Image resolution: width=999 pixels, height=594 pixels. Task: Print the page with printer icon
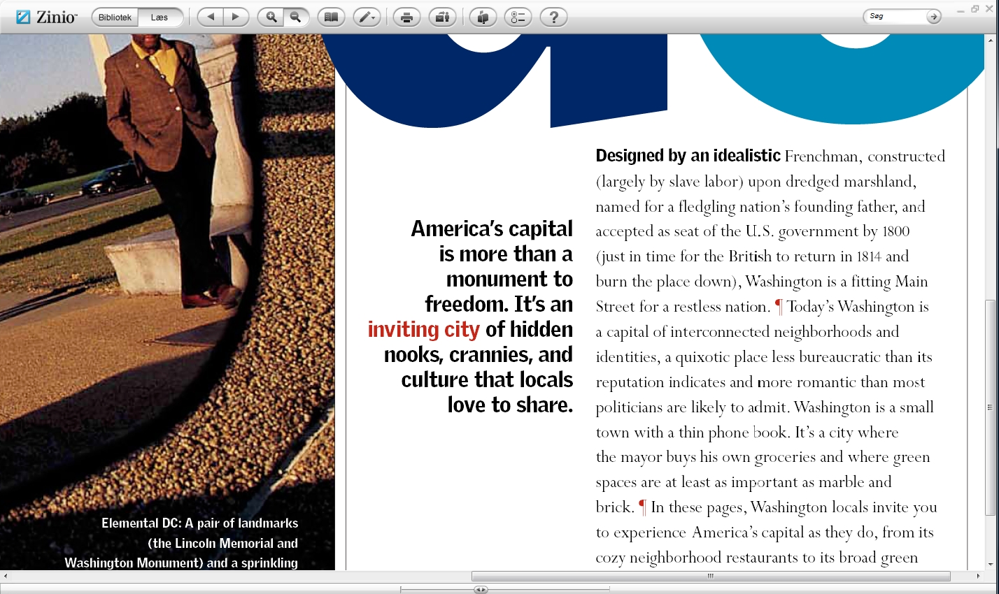[x=406, y=17]
